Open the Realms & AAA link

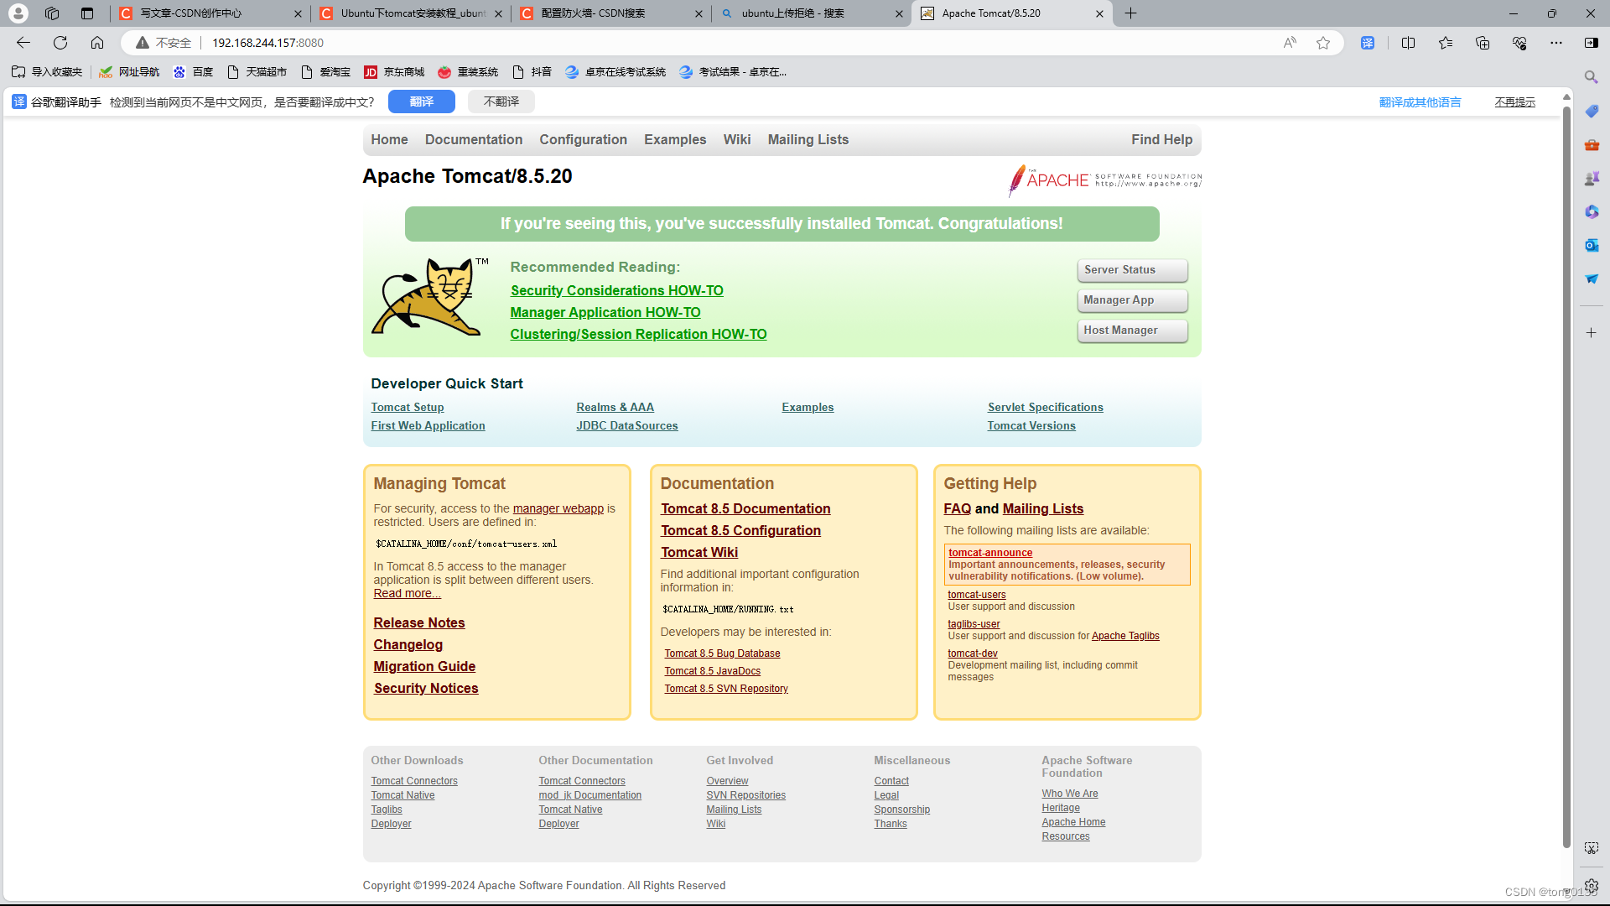(615, 408)
